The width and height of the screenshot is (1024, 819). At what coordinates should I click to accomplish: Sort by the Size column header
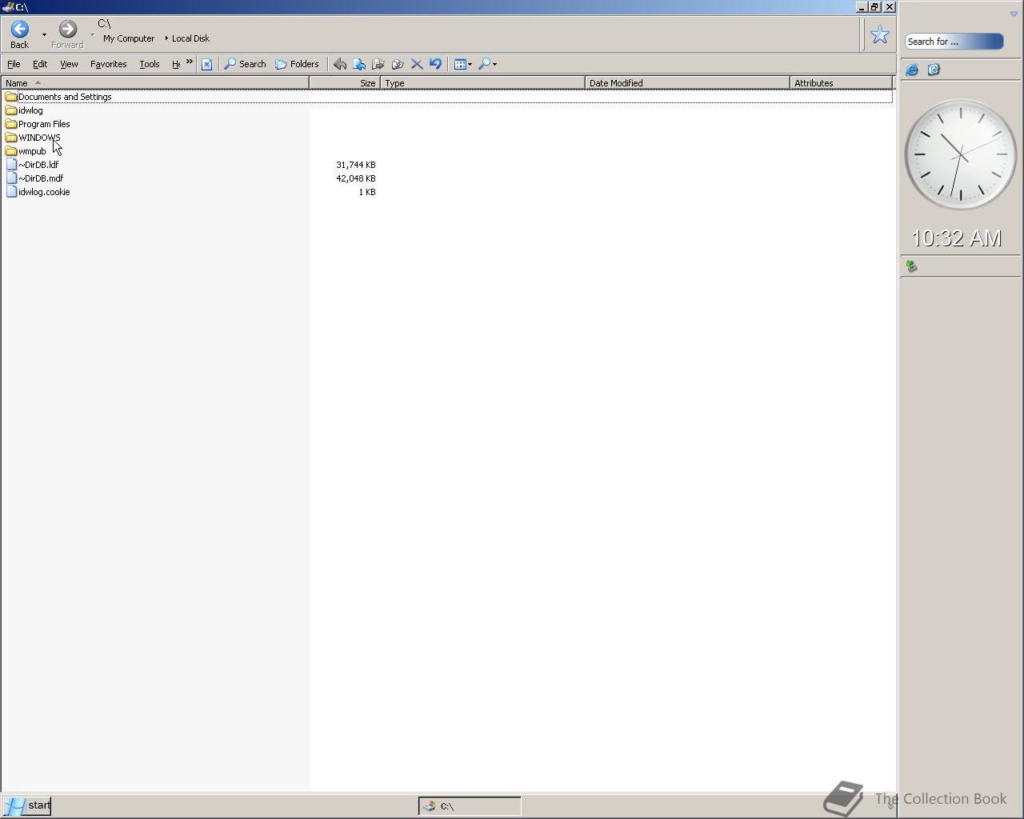(345, 82)
